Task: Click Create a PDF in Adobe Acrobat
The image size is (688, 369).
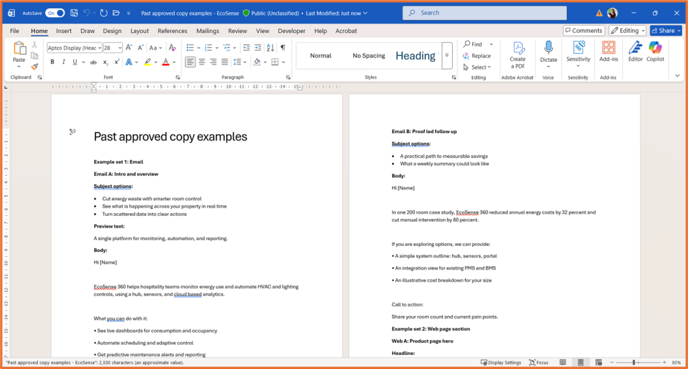Action: (x=518, y=55)
